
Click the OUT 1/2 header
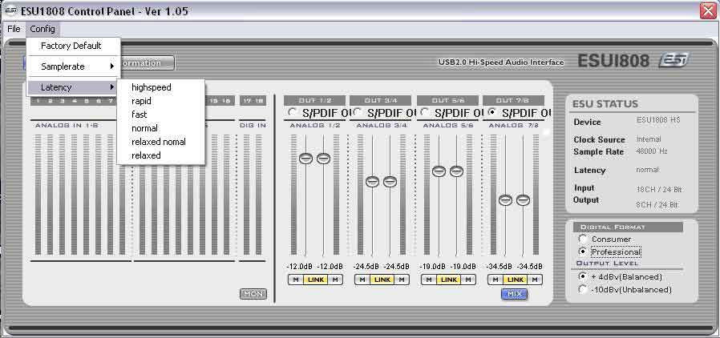point(314,100)
